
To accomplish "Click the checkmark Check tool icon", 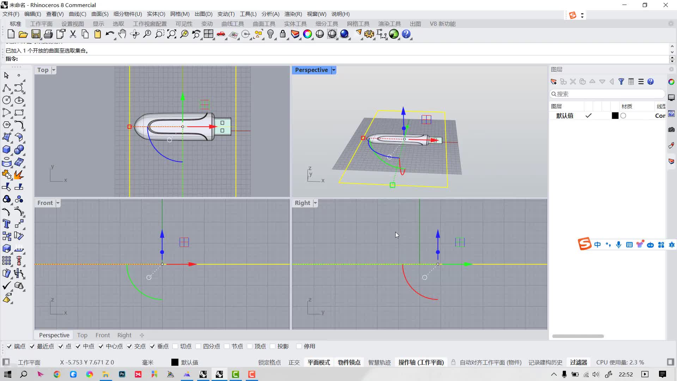I will 6,285.
